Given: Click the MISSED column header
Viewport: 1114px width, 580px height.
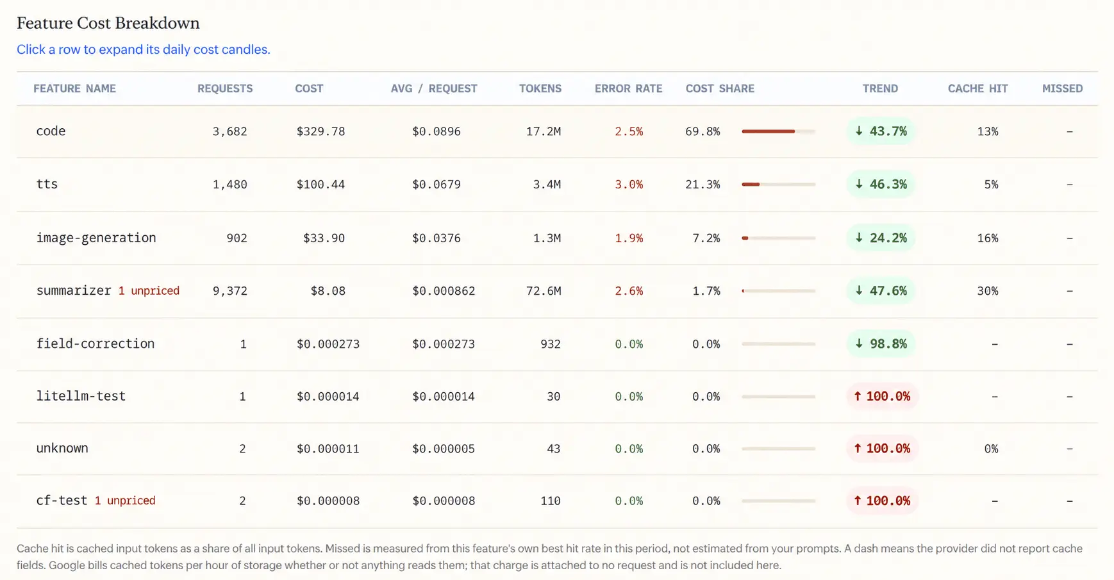Looking at the screenshot, I should click(1062, 88).
